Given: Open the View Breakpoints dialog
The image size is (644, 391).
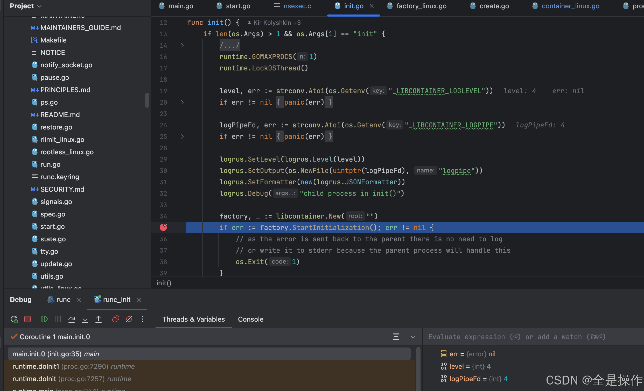Looking at the screenshot, I should click(116, 319).
